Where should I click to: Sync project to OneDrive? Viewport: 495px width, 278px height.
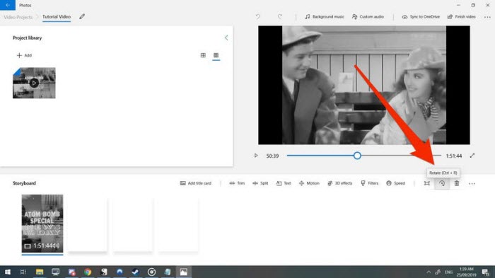pos(421,17)
